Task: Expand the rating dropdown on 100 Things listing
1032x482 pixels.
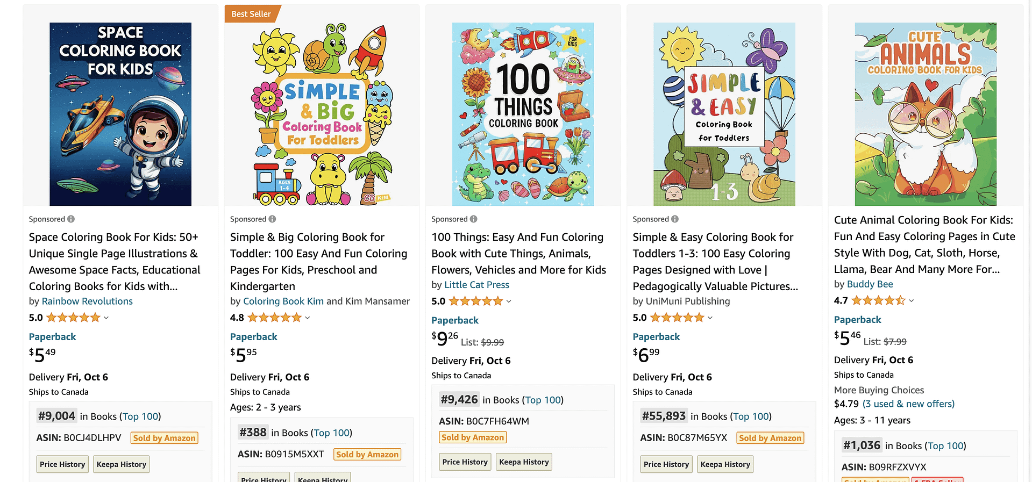Action: [509, 301]
